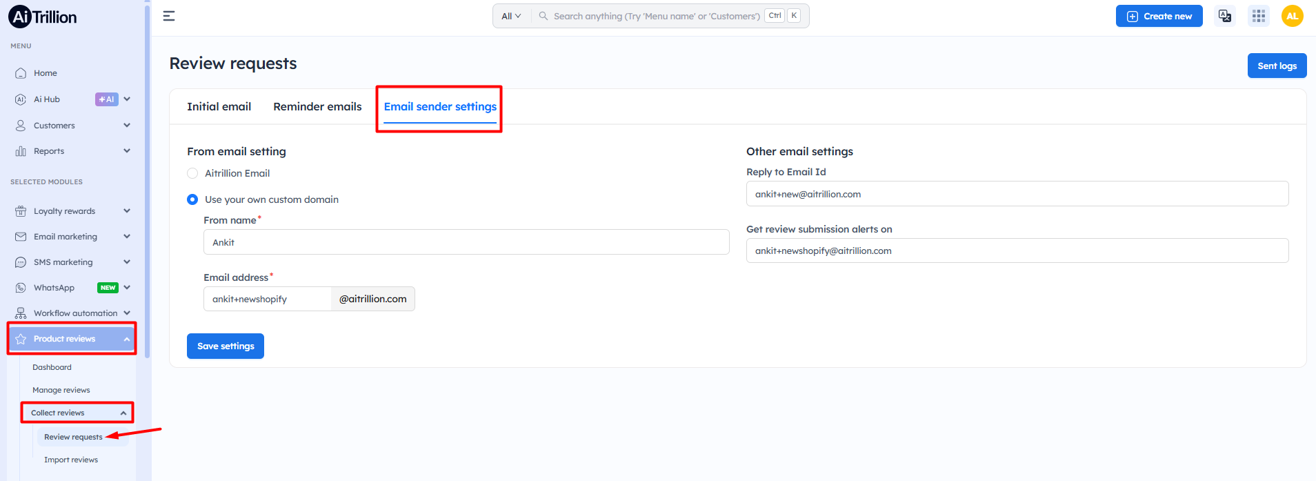Click the sidebar vertical scrollbar
This screenshot has width=1316, height=481.
pyautogui.click(x=147, y=179)
